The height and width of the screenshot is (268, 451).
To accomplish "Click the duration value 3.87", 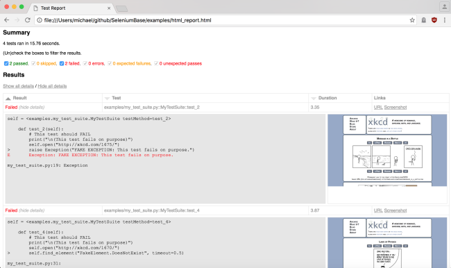I will click(315, 210).
